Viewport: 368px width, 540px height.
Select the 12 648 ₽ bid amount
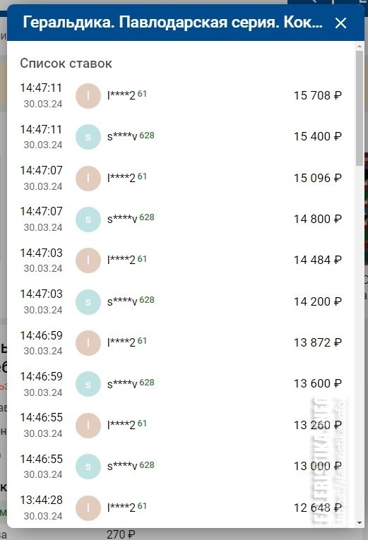click(x=317, y=508)
